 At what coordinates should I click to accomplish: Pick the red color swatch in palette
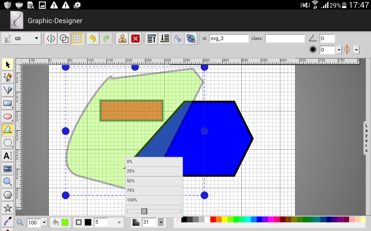213,219
